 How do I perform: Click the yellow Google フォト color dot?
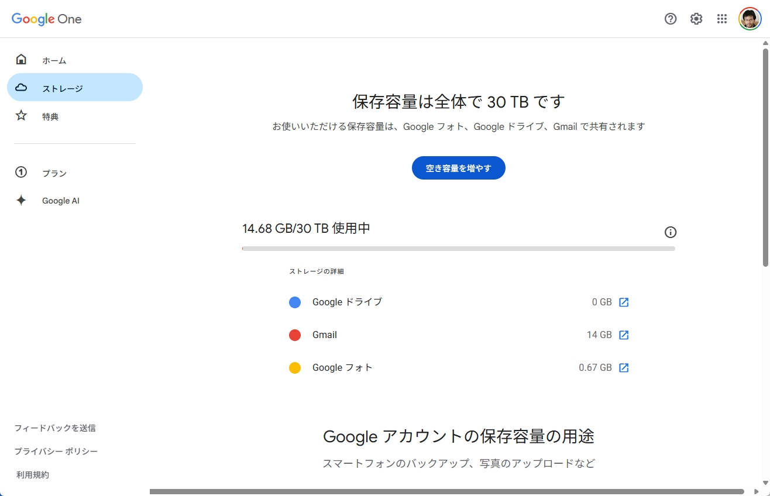(x=295, y=368)
